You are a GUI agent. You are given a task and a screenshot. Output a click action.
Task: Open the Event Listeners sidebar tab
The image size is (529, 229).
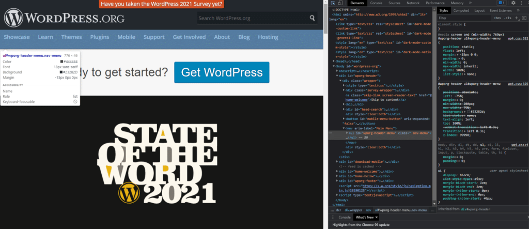click(x=501, y=10)
